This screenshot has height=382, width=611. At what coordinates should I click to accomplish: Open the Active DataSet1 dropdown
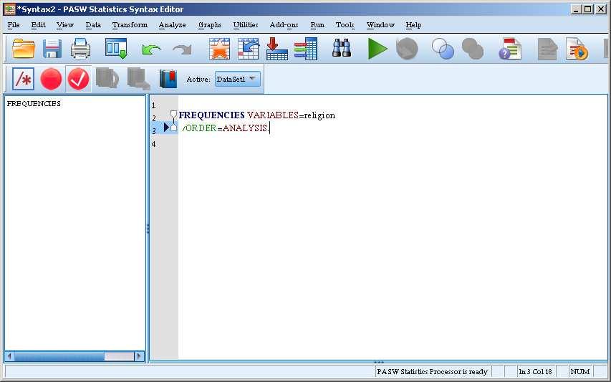[237, 79]
